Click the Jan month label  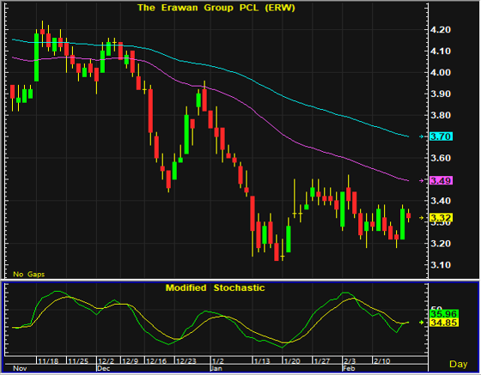[216, 368]
